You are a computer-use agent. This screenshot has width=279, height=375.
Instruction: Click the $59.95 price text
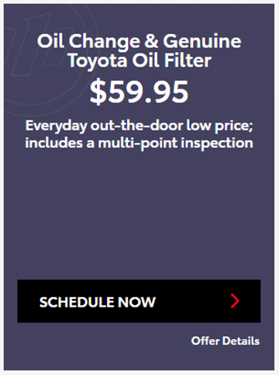pos(139,92)
